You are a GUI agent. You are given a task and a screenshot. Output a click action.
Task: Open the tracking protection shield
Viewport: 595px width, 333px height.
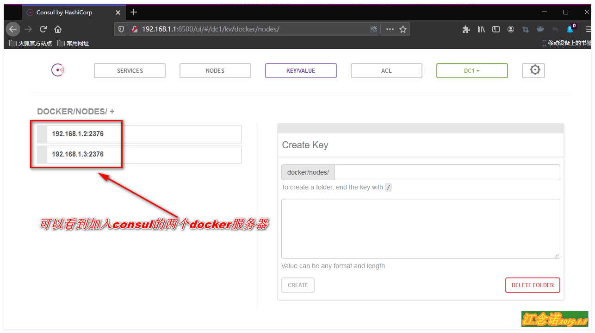coord(121,29)
